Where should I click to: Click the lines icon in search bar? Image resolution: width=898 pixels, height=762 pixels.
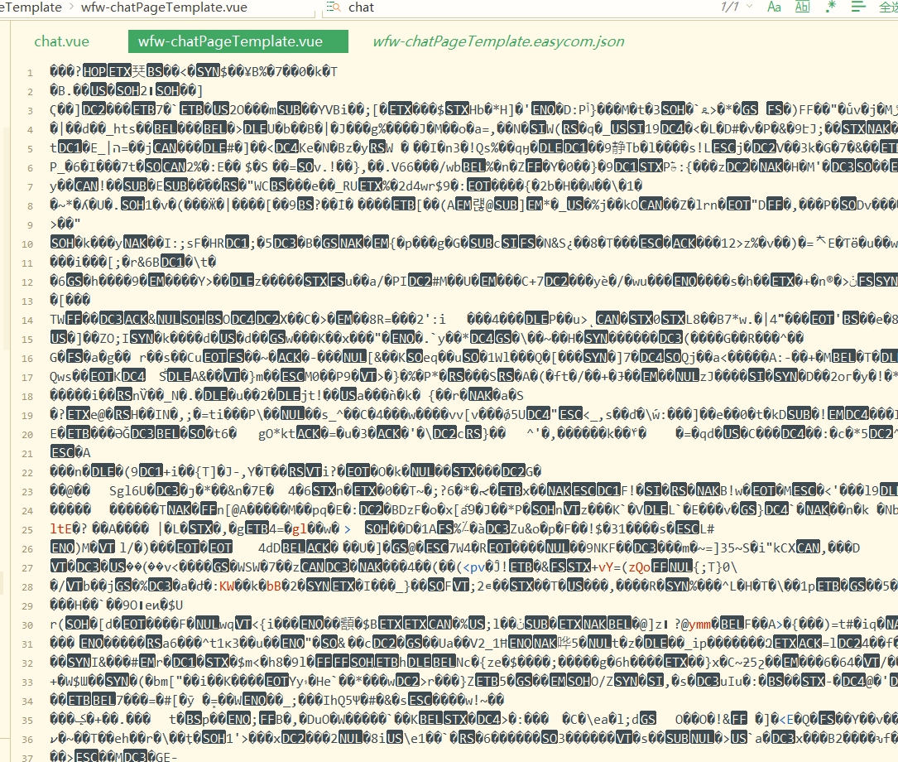point(858,7)
